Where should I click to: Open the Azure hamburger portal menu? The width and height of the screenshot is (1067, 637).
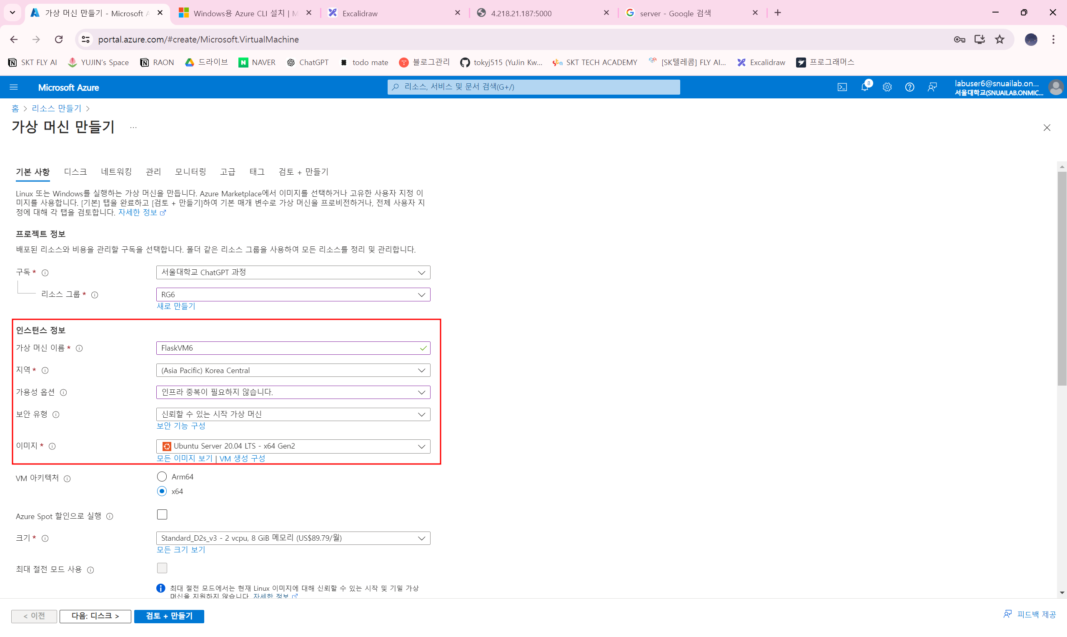(14, 87)
